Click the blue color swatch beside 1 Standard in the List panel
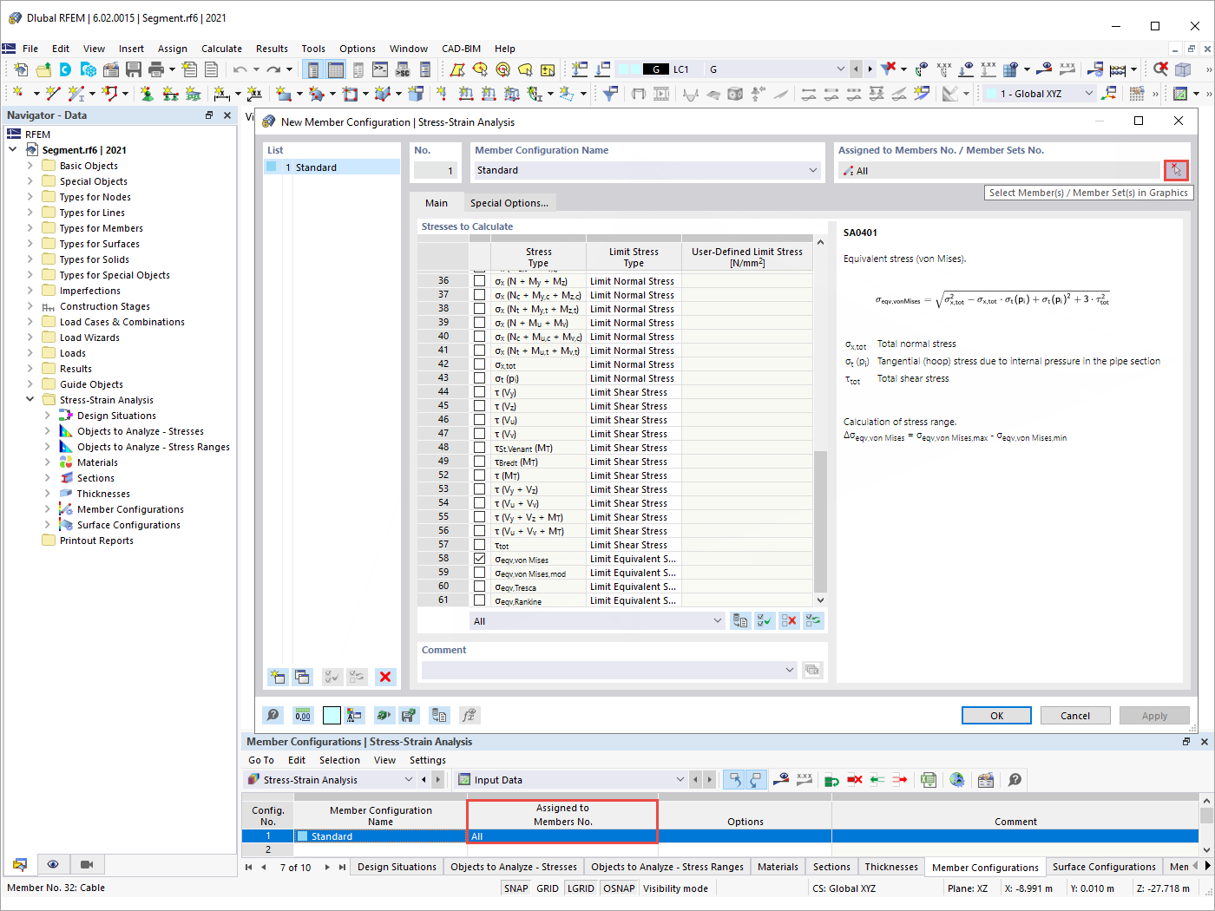 (273, 167)
